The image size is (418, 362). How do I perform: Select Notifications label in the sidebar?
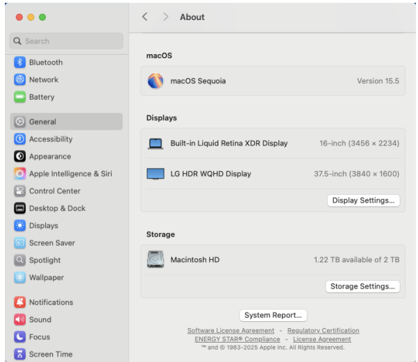click(51, 302)
